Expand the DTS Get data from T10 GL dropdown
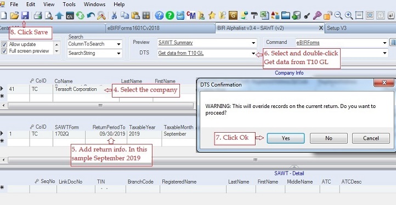The image size is (396, 205). (253, 53)
